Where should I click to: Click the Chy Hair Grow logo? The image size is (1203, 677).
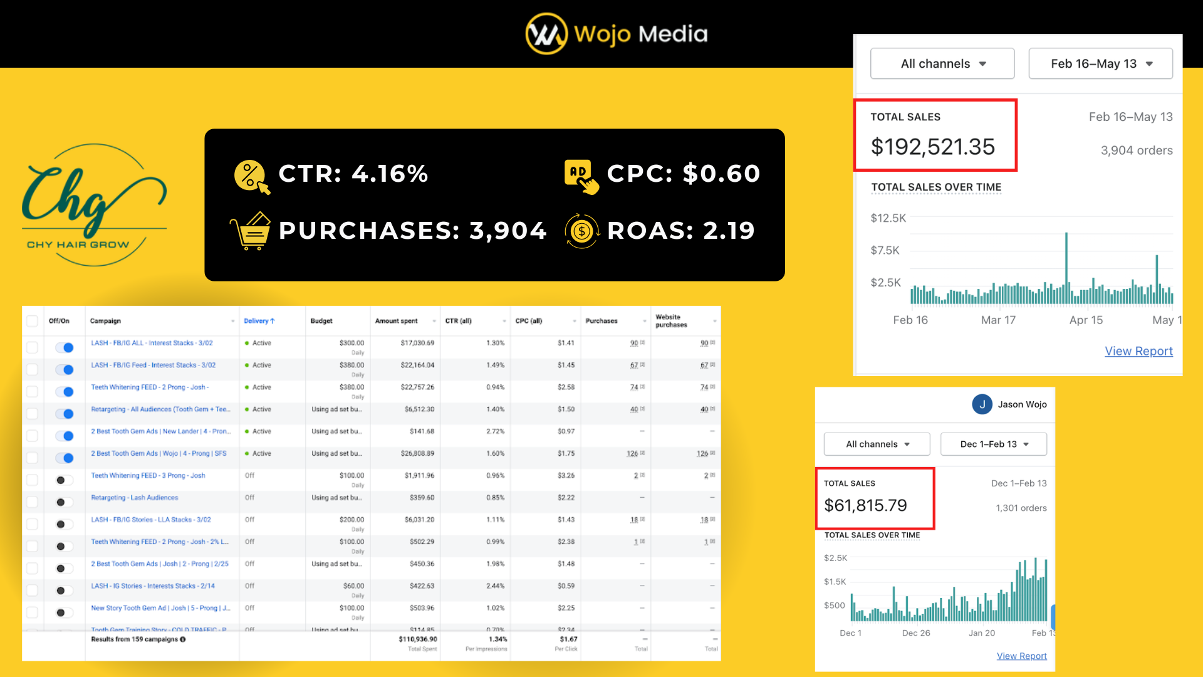[x=94, y=205]
